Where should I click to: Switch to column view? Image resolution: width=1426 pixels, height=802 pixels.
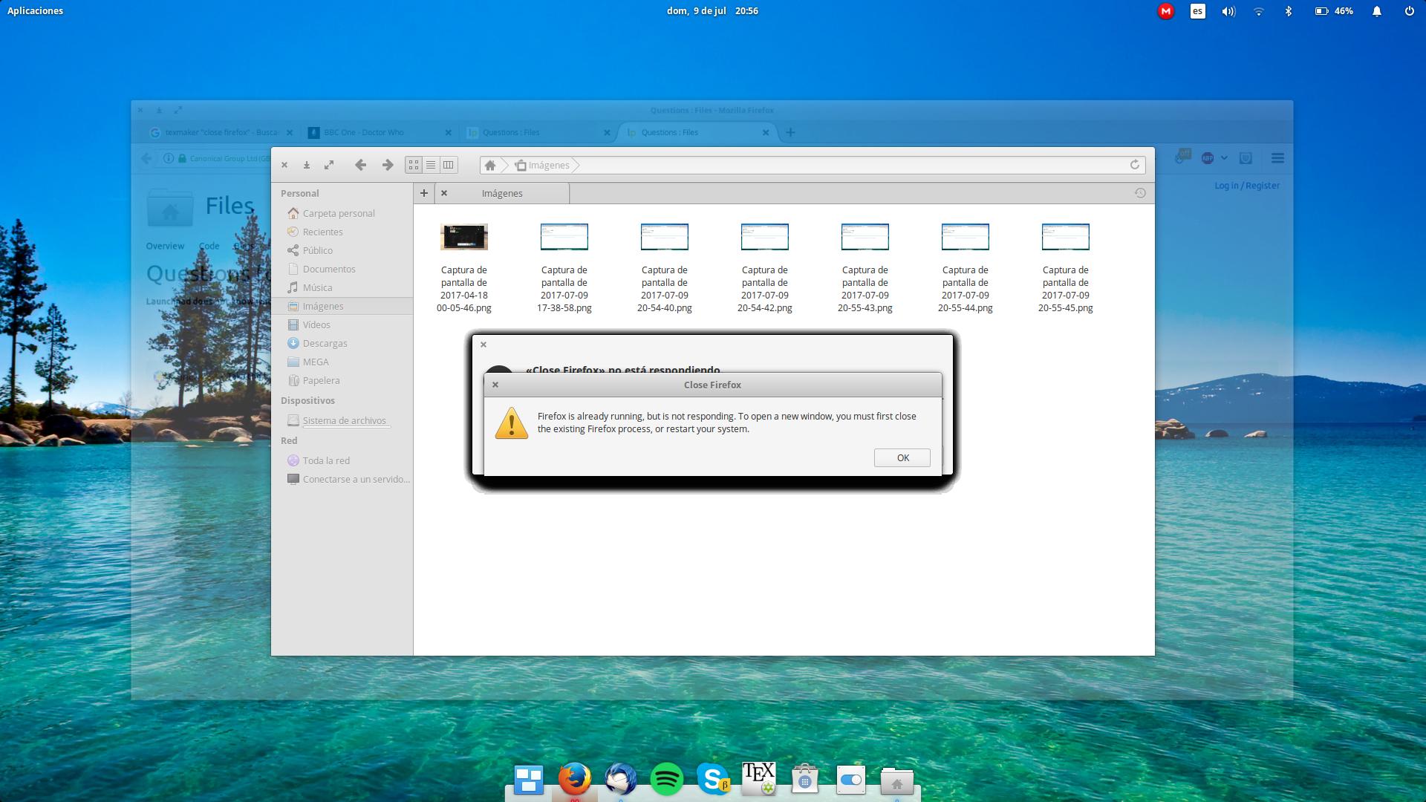click(448, 165)
